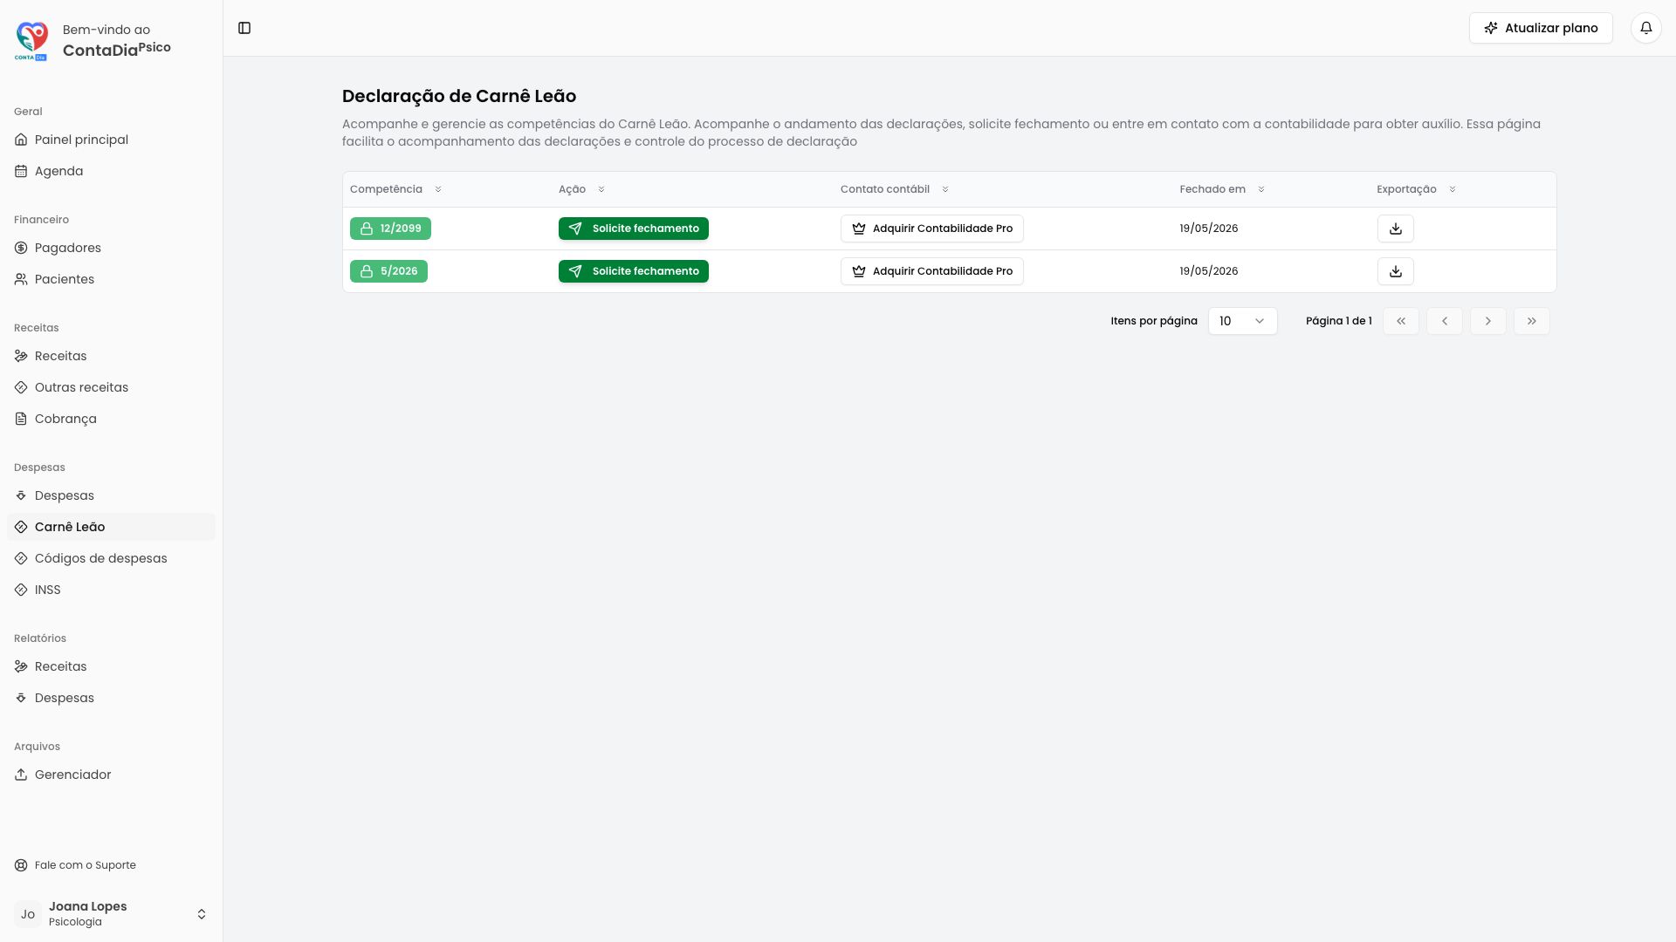Open Exportação column sort options
This screenshot has width=1676, height=942.
(1416, 189)
